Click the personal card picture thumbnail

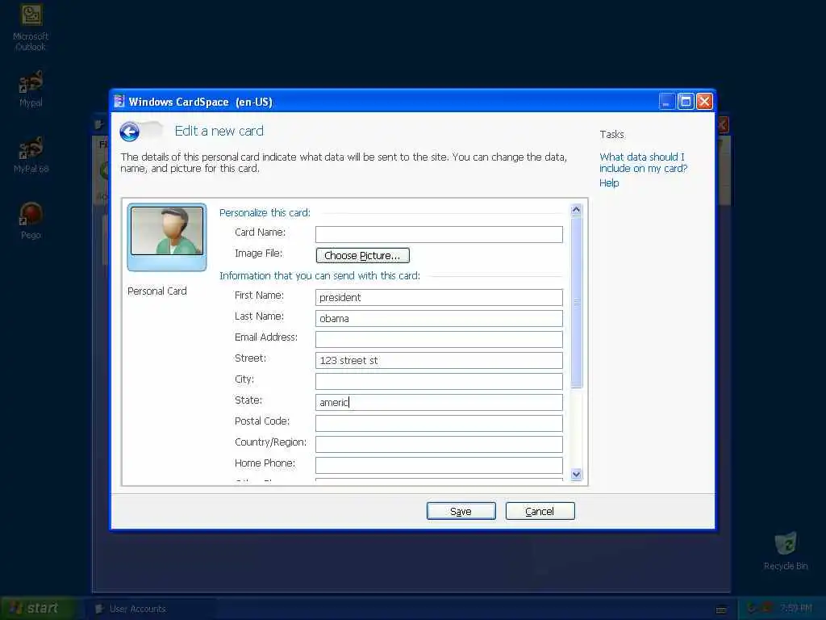coord(167,237)
